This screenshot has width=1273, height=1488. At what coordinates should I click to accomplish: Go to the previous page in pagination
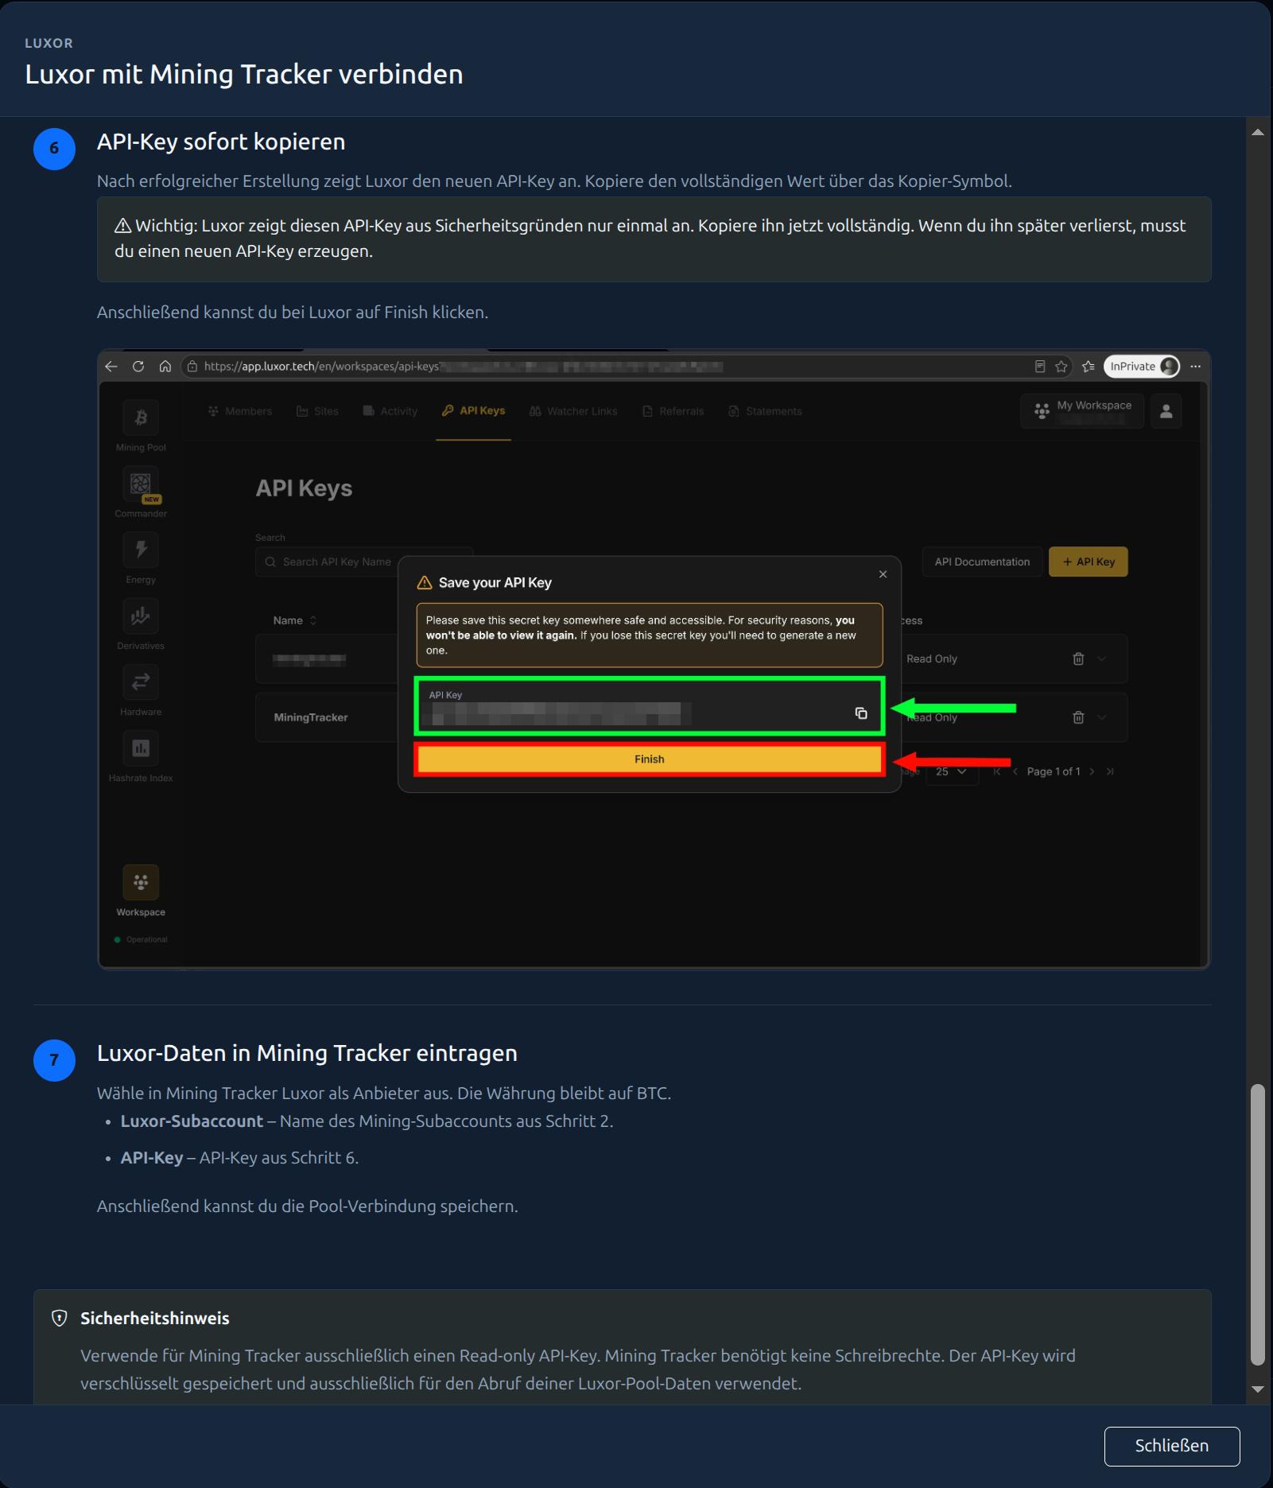(1015, 771)
